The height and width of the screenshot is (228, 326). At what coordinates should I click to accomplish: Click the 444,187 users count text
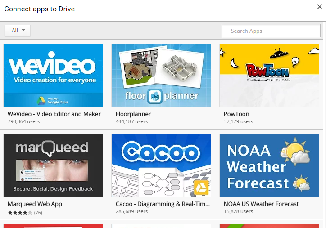[x=132, y=121]
